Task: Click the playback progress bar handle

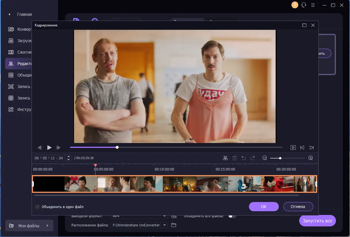Action: 117,147
